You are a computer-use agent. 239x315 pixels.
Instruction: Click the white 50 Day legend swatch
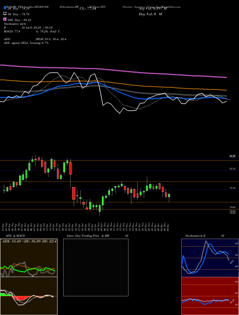point(5,14)
